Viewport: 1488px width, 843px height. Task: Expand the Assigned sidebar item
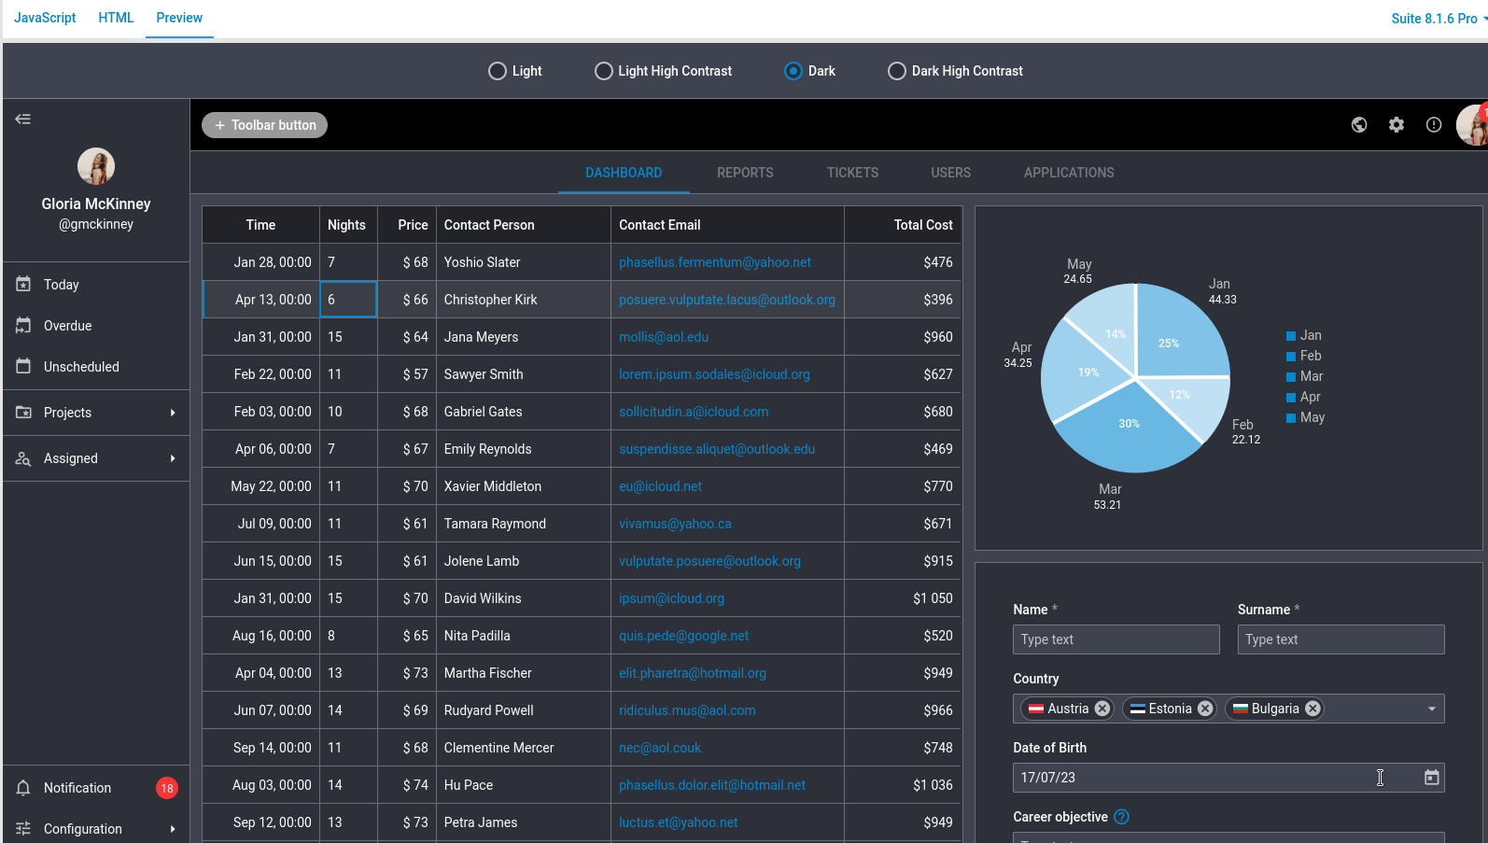173,458
